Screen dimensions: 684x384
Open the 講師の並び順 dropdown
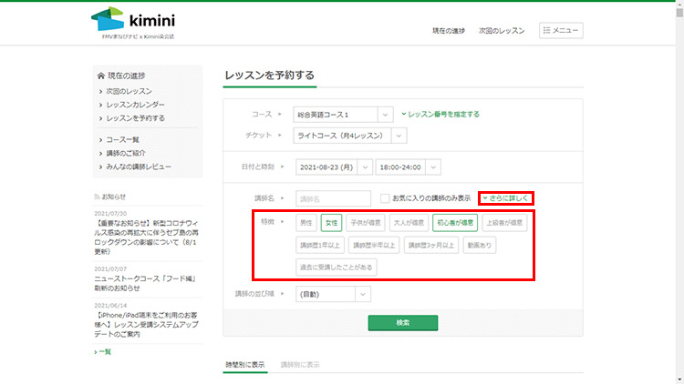coord(332,294)
